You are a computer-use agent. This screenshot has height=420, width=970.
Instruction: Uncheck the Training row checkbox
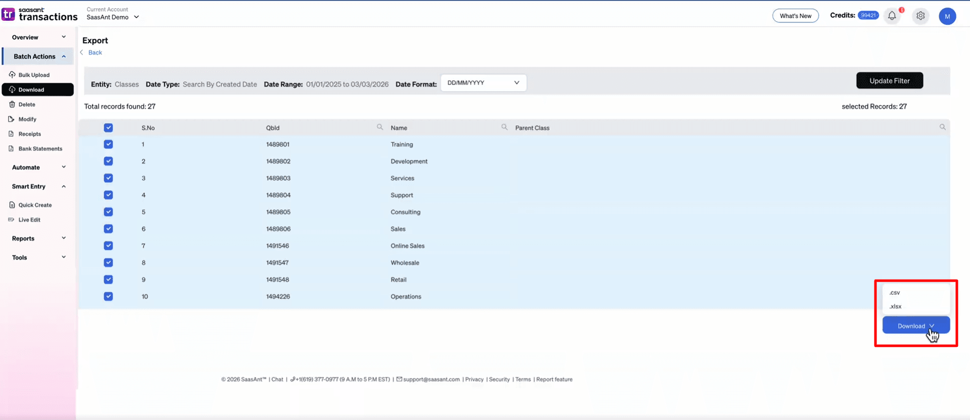pyautogui.click(x=108, y=144)
